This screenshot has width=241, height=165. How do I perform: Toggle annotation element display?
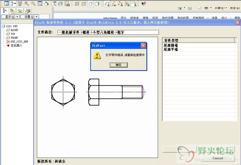tap(134, 4)
